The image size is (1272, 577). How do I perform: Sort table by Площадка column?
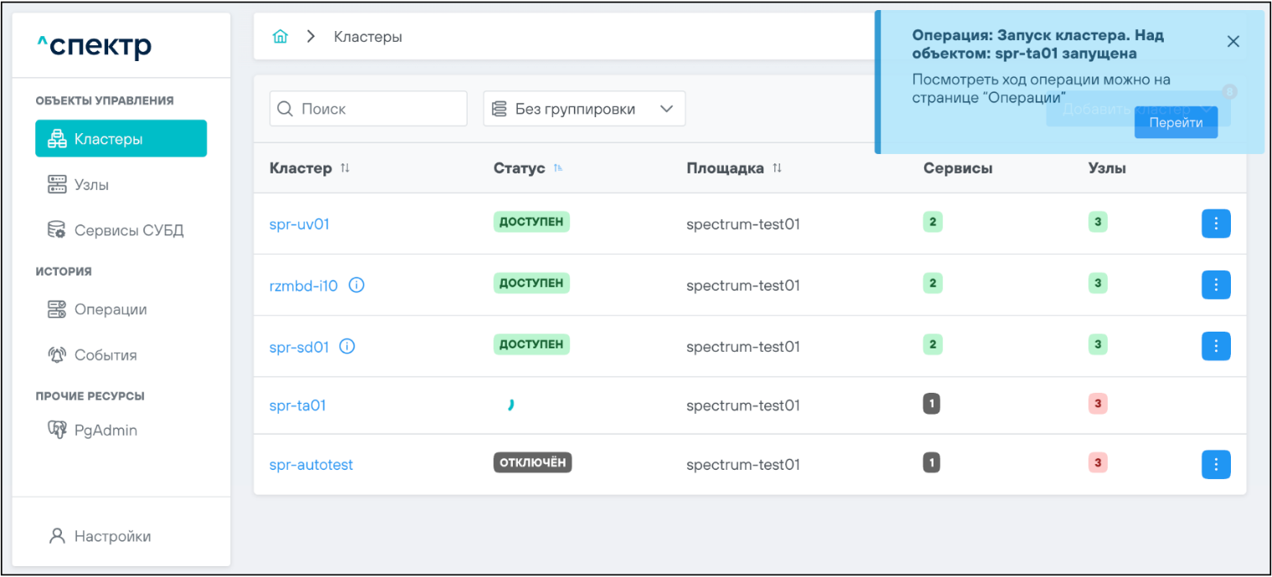tap(777, 168)
